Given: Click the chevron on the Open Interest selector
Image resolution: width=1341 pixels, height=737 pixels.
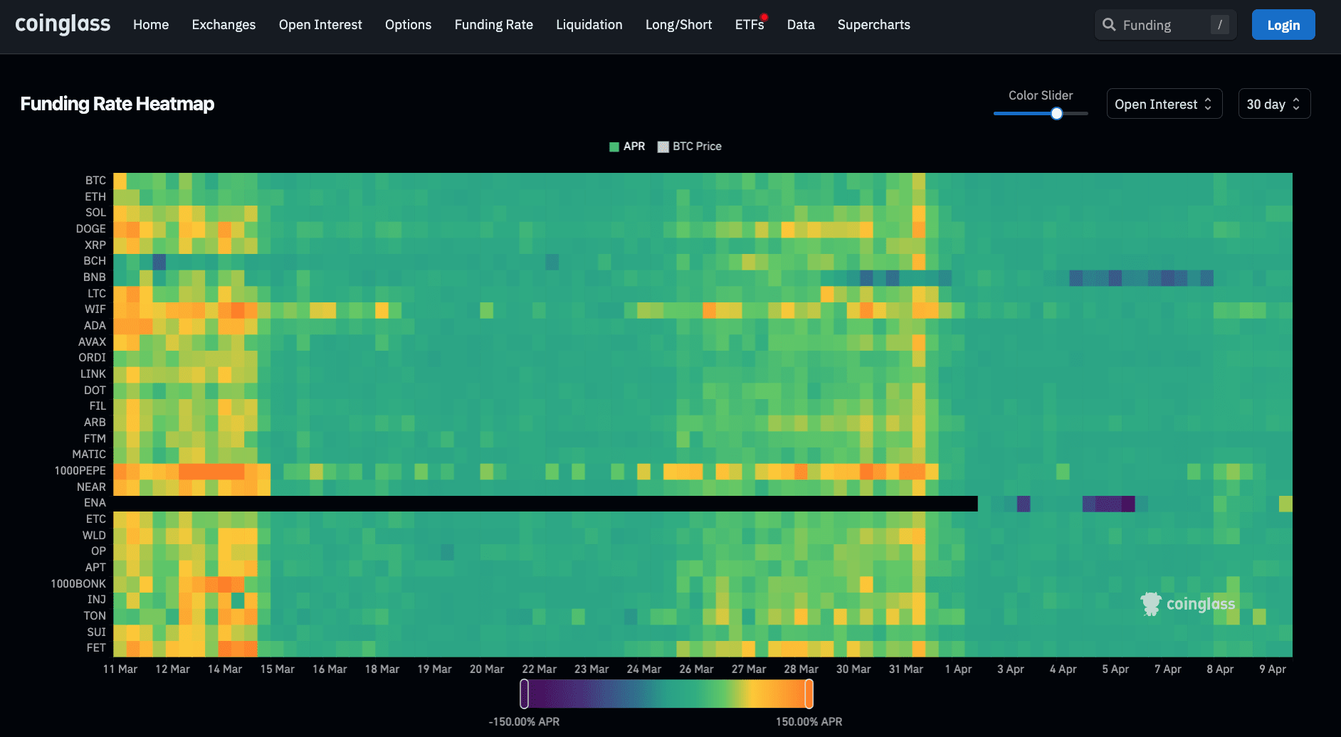Looking at the screenshot, I should click(x=1207, y=103).
